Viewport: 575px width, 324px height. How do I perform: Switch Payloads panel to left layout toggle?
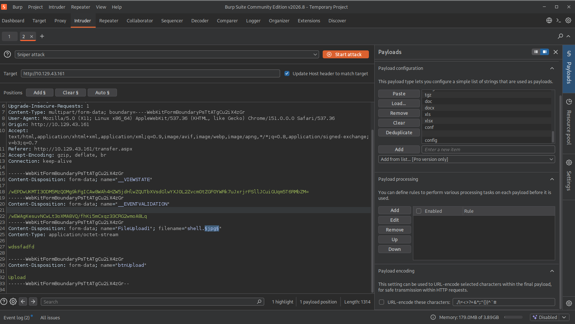point(536,52)
